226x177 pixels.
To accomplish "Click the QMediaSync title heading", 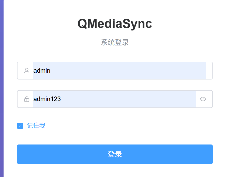I will pyautogui.click(x=115, y=24).
